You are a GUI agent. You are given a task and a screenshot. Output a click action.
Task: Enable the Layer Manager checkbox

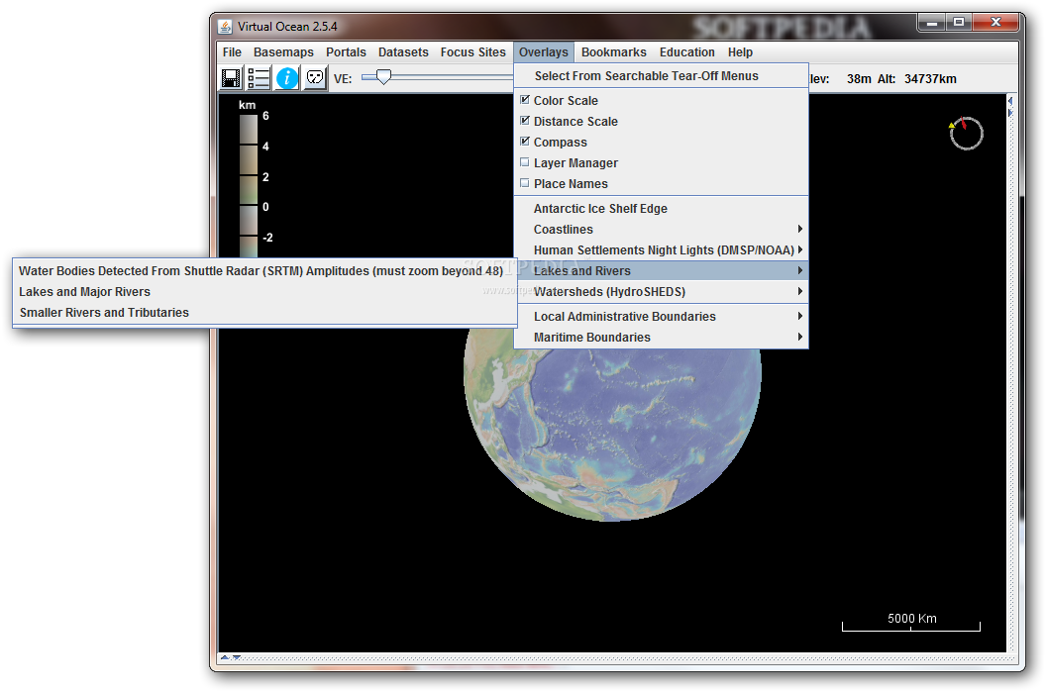[x=525, y=162]
